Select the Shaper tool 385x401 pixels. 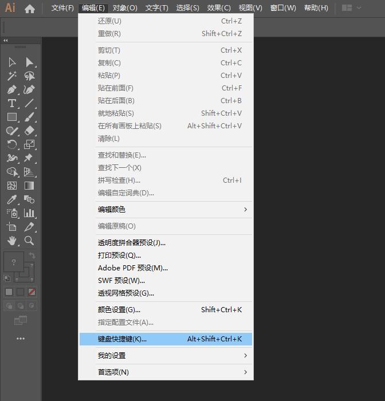coord(12,131)
